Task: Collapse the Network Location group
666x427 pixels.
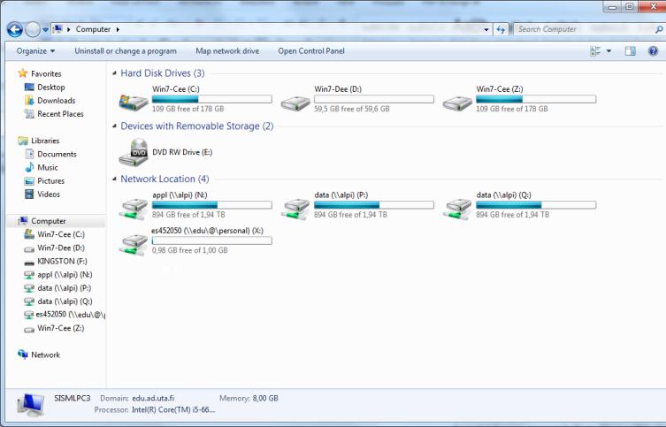Action: [114, 179]
